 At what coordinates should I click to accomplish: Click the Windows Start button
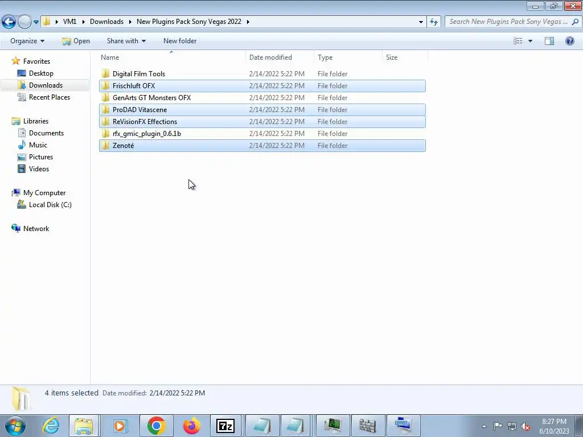(x=15, y=426)
